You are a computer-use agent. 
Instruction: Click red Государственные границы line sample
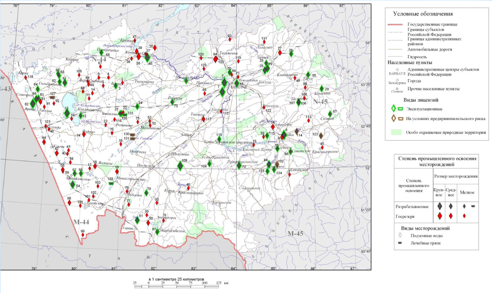click(x=397, y=24)
